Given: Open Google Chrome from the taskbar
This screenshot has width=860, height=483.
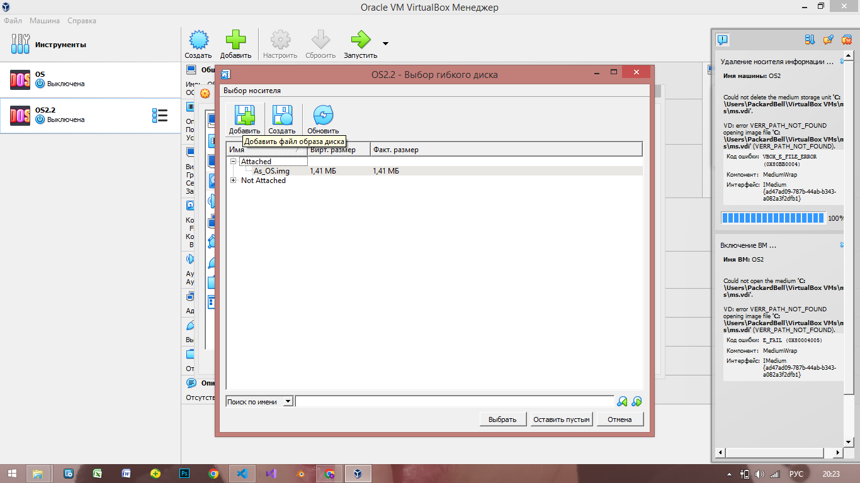Looking at the screenshot, I should pyautogui.click(x=213, y=474).
